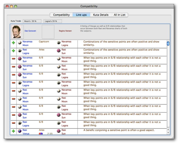Switch to the Compatibility tab
The image size is (182, 146).
point(61,15)
